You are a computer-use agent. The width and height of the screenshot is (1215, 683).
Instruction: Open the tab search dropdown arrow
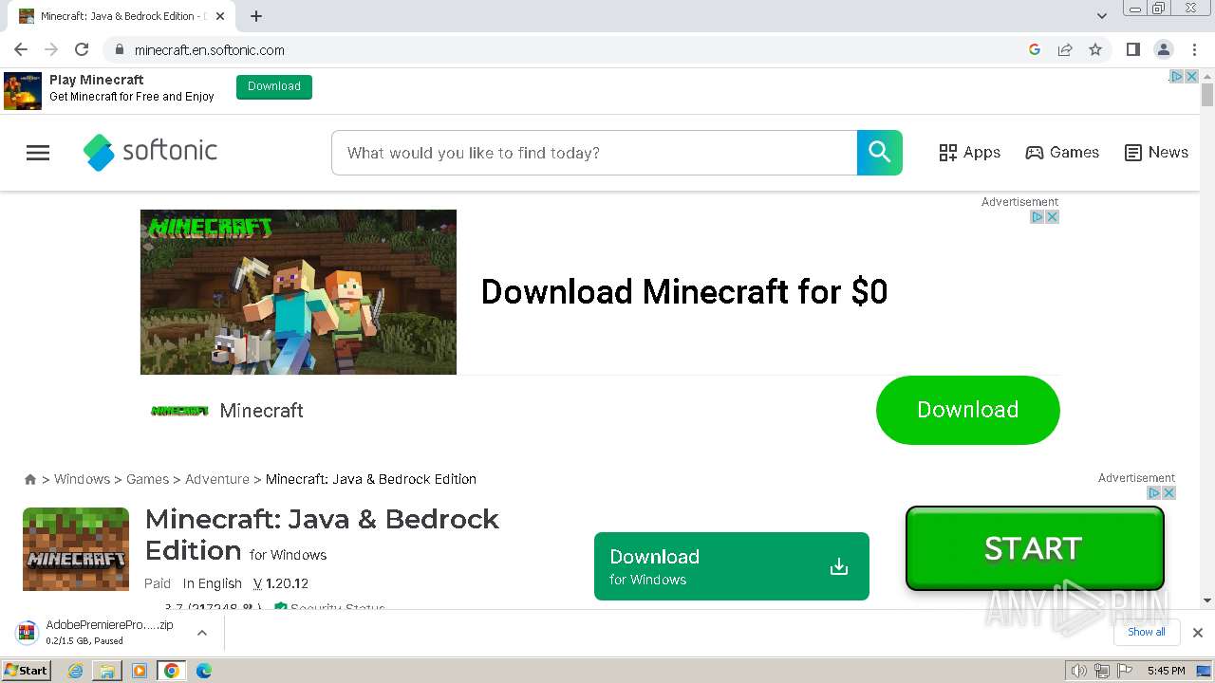point(1102,16)
